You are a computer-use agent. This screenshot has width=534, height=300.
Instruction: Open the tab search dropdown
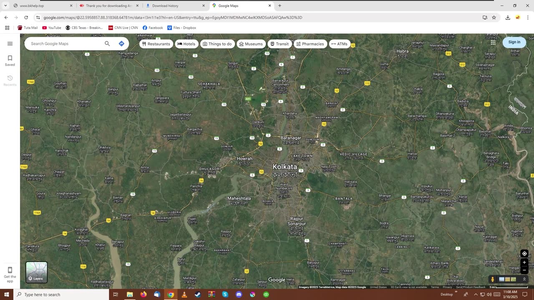click(x=5, y=6)
